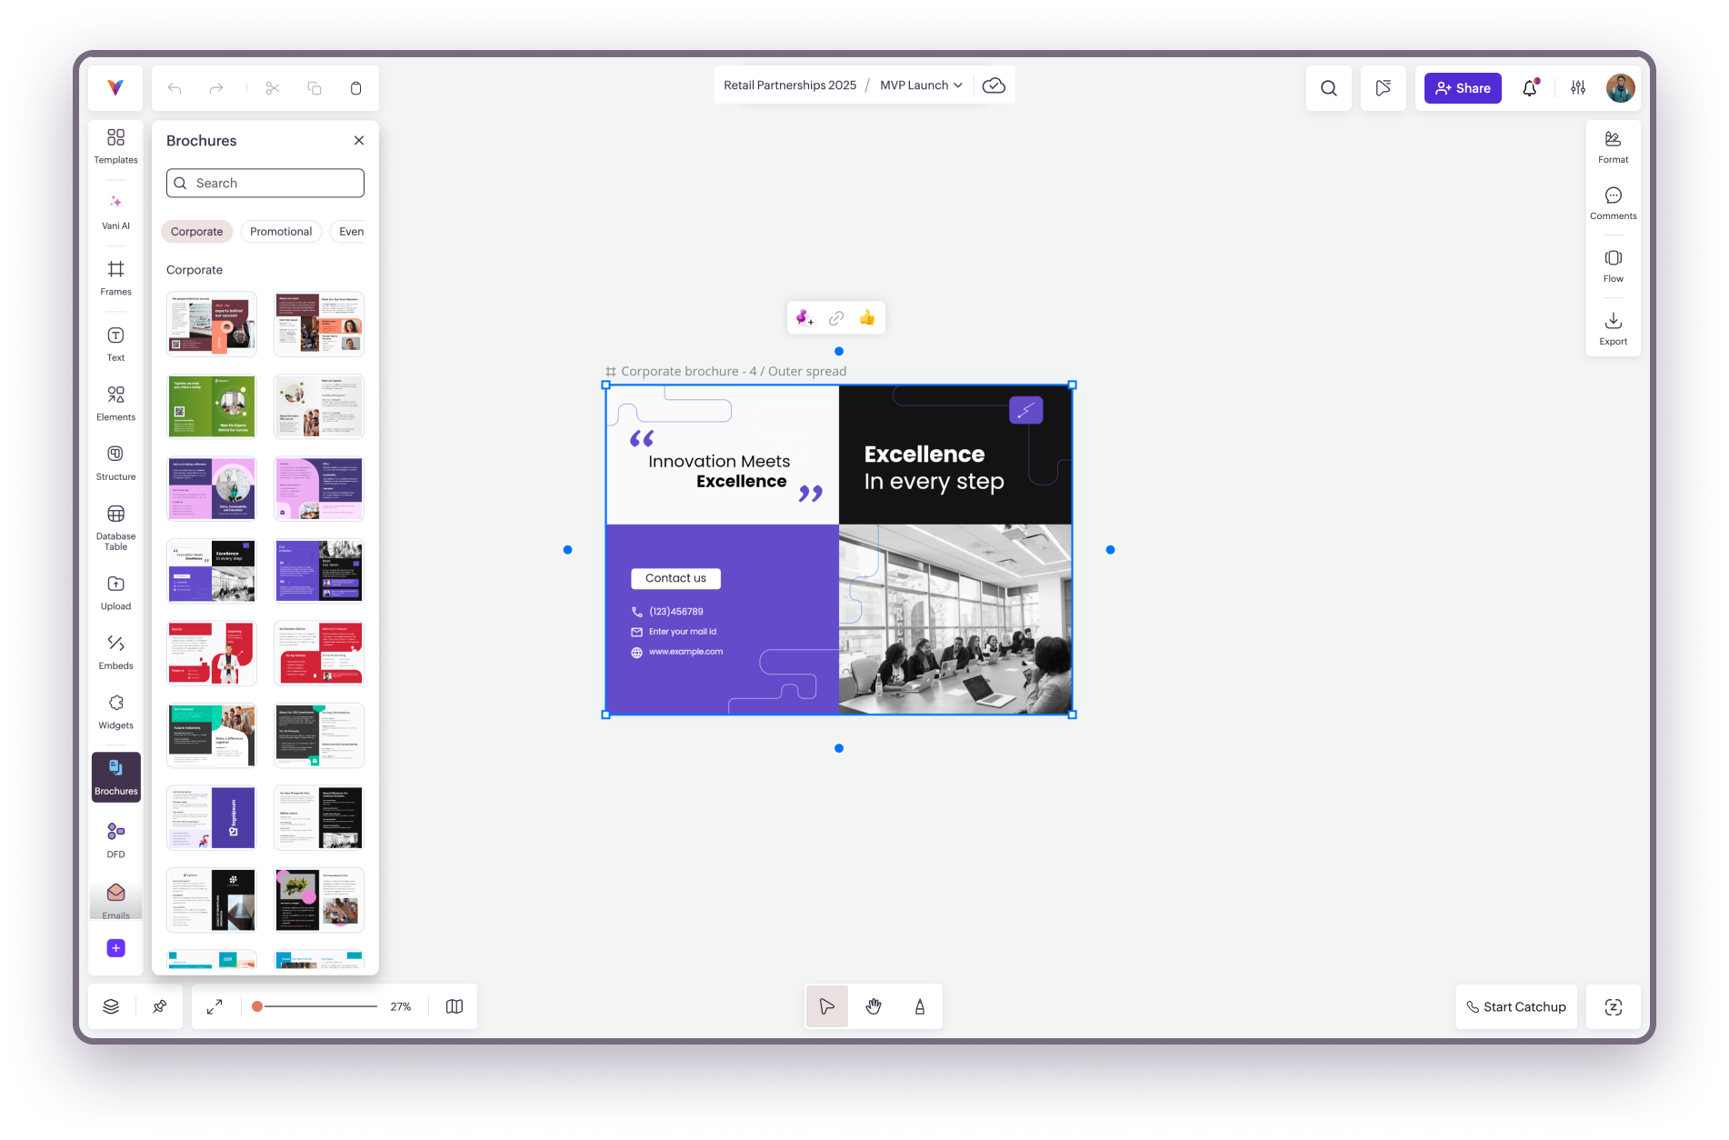Cut selection with scissors icon
The width and height of the screenshot is (1729, 1140).
pyautogui.click(x=273, y=88)
